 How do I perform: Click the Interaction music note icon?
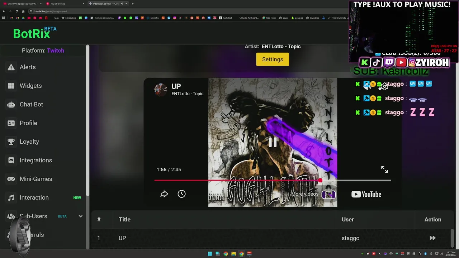11,197
